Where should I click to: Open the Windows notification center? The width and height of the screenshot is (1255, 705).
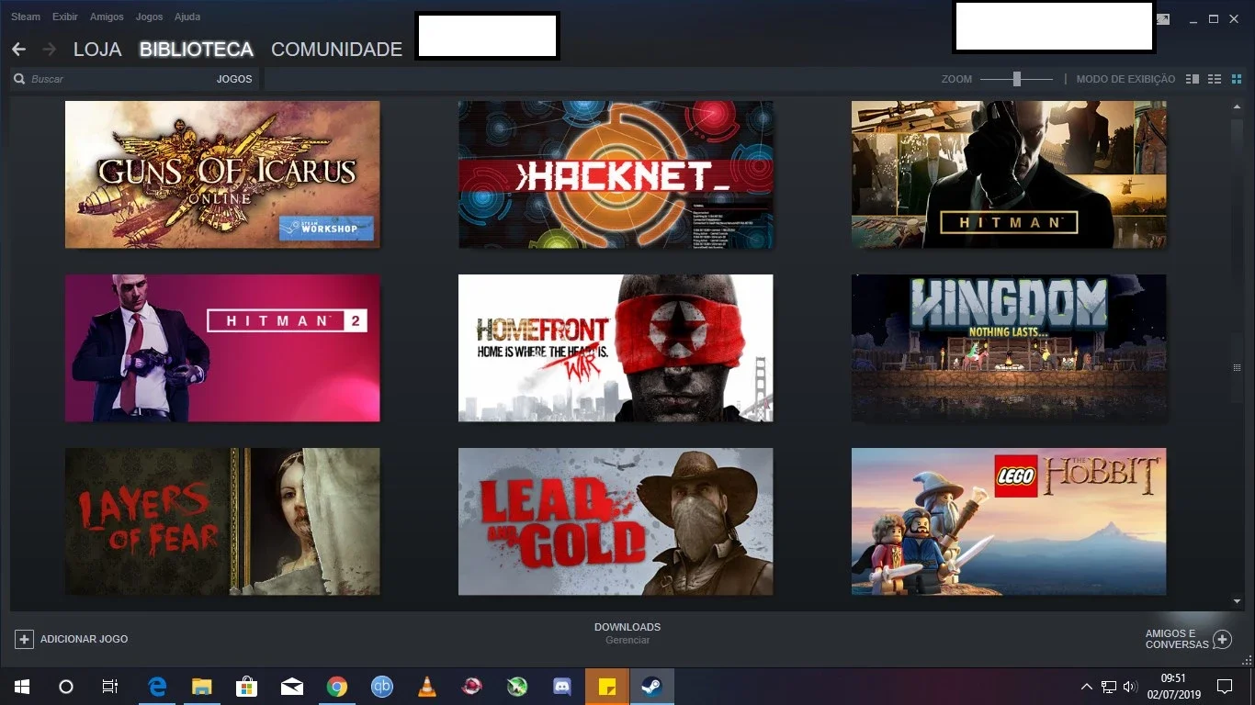tap(1224, 686)
